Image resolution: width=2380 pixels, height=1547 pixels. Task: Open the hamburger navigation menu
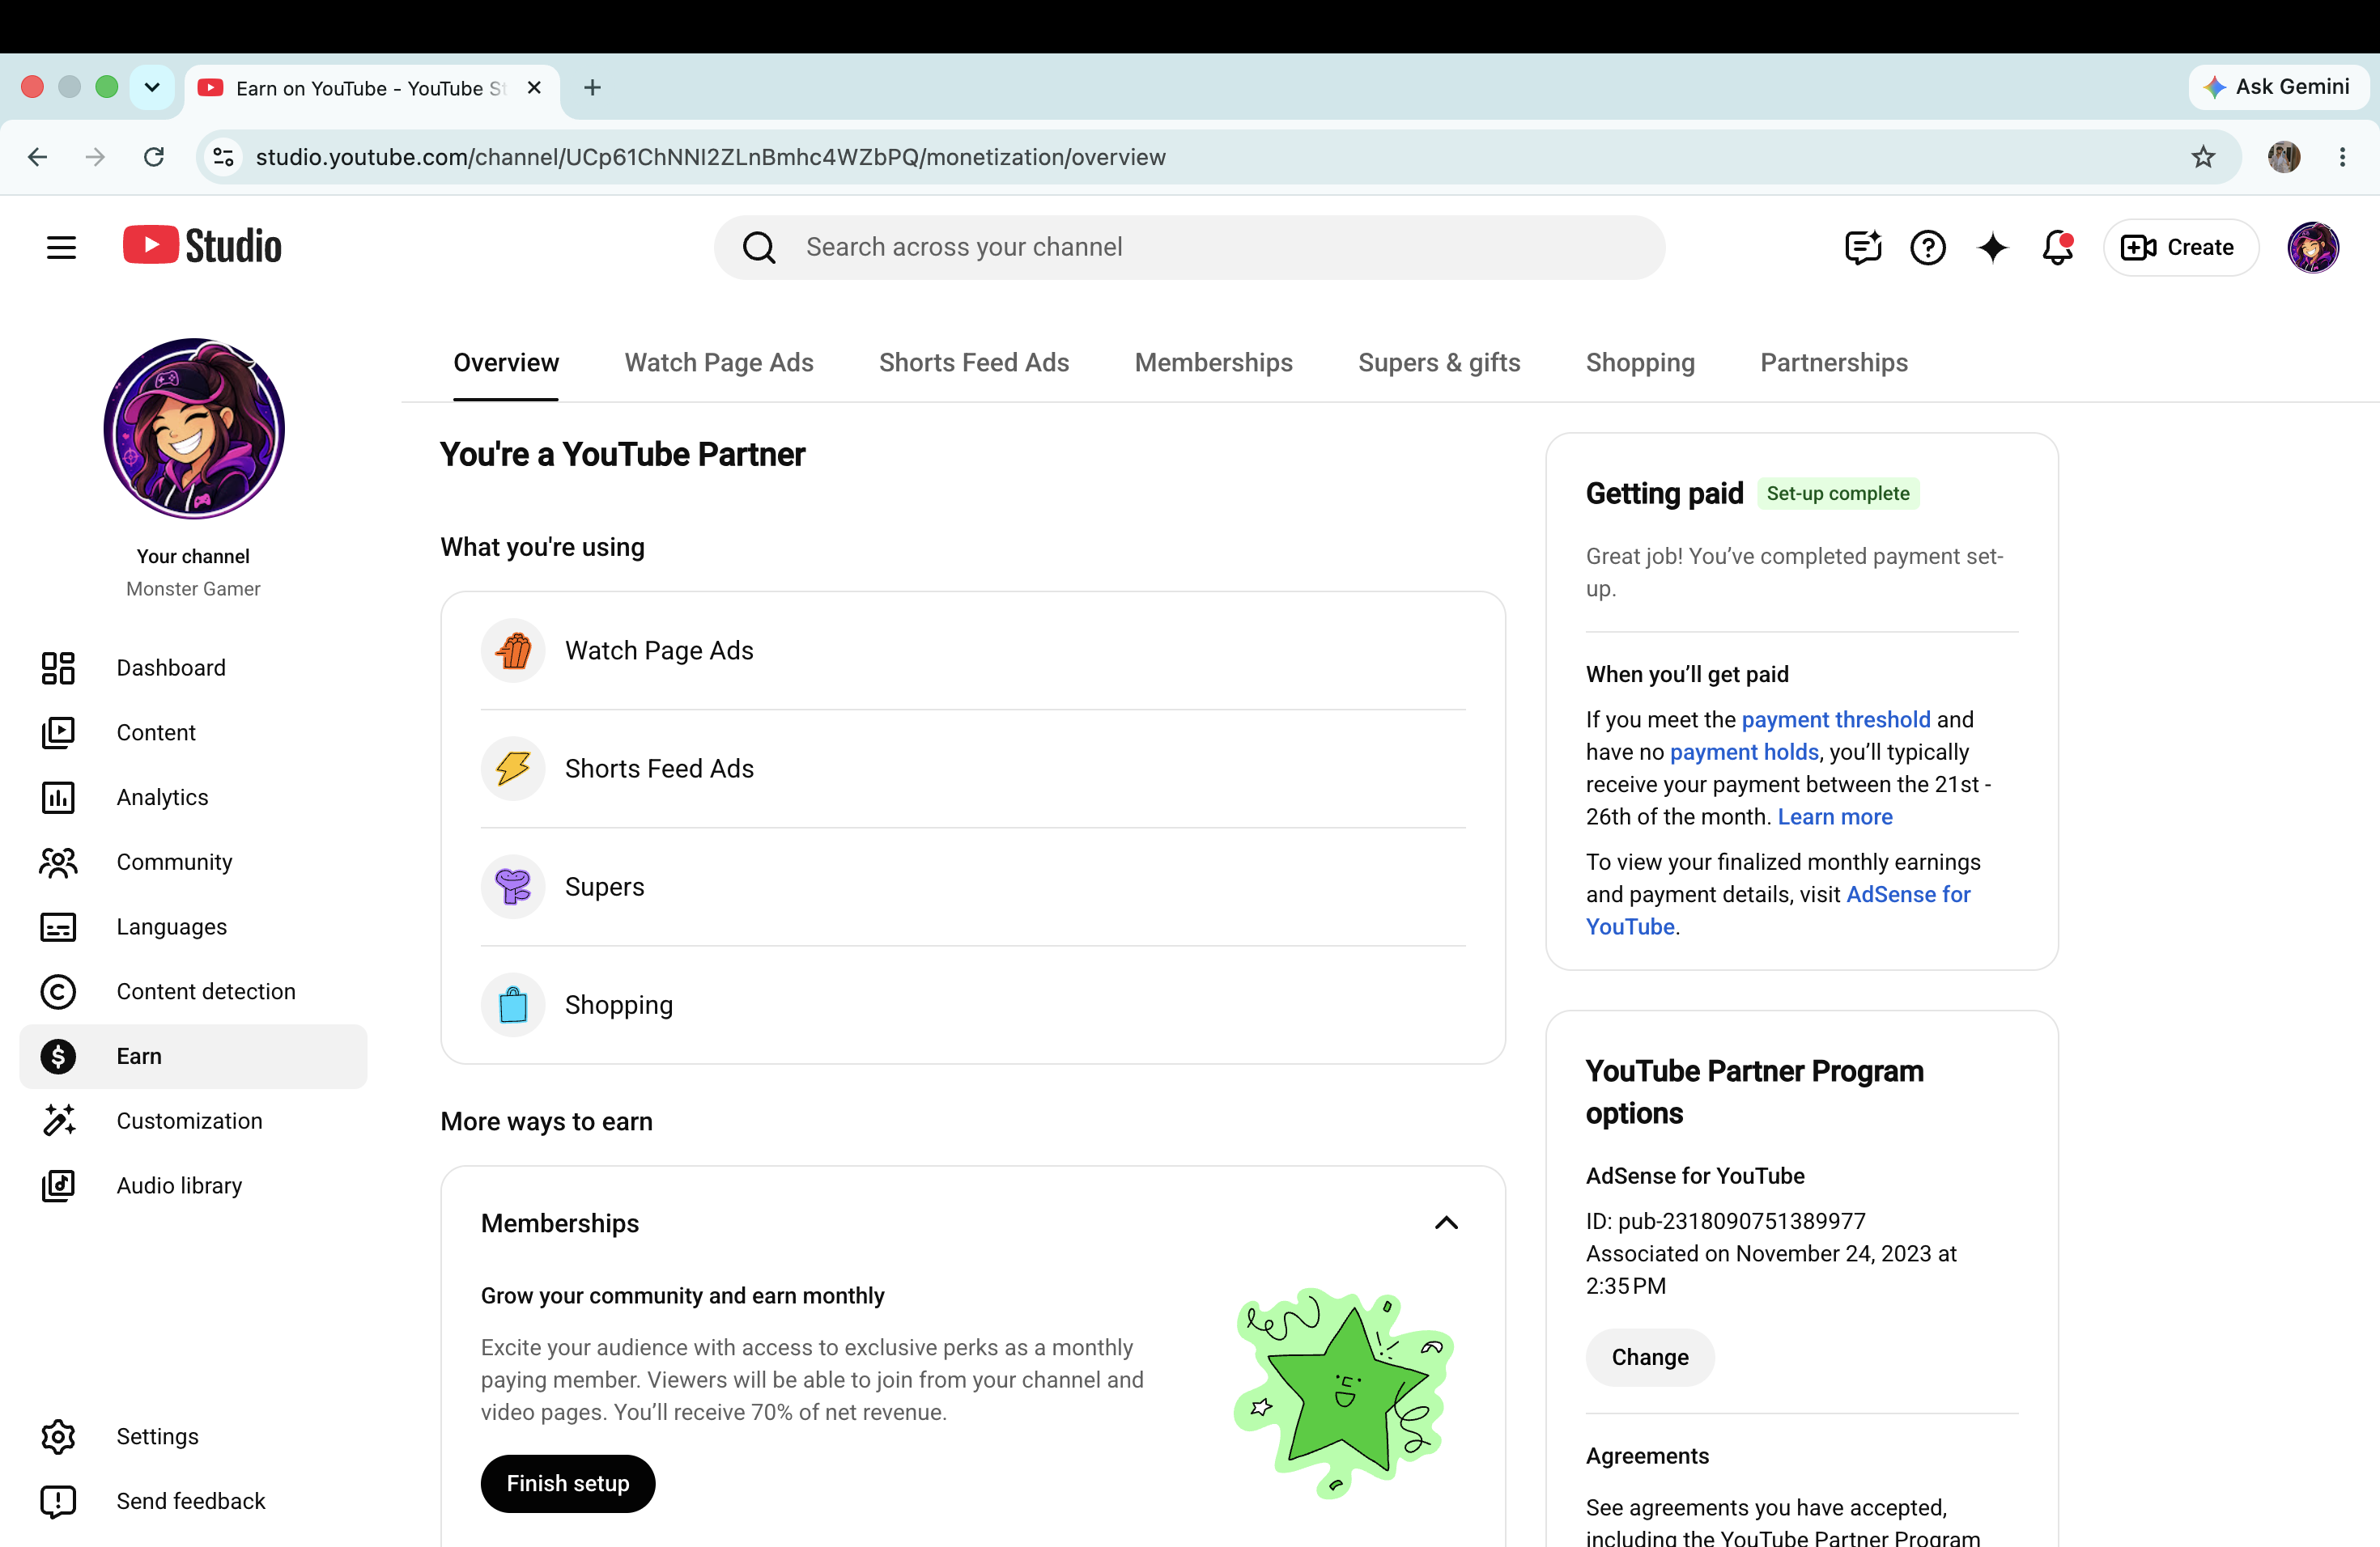click(61, 247)
